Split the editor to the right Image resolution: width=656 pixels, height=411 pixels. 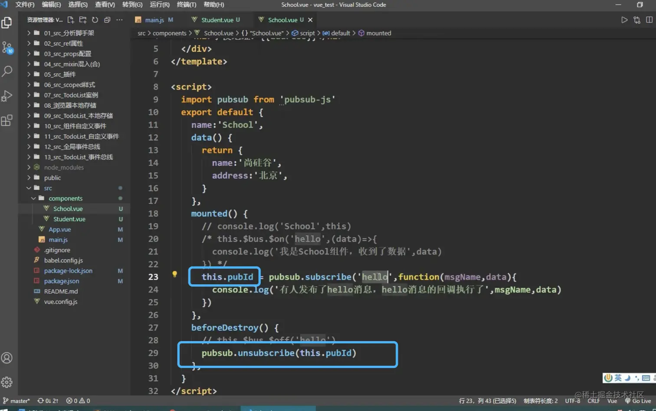point(649,20)
